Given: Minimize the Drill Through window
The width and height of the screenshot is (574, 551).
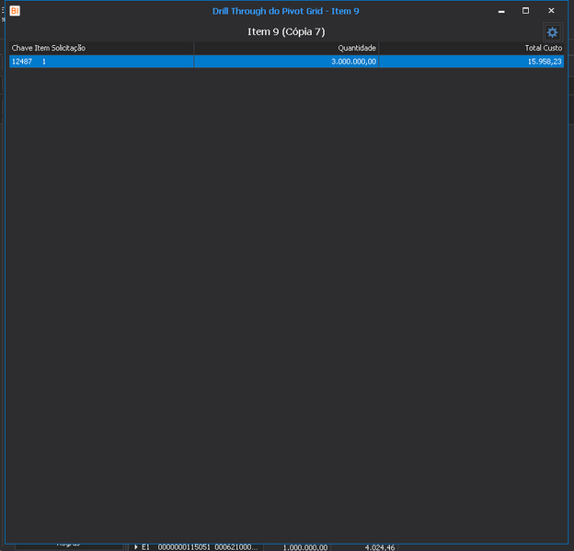Looking at the screenshot, I should tap(501, 11).
